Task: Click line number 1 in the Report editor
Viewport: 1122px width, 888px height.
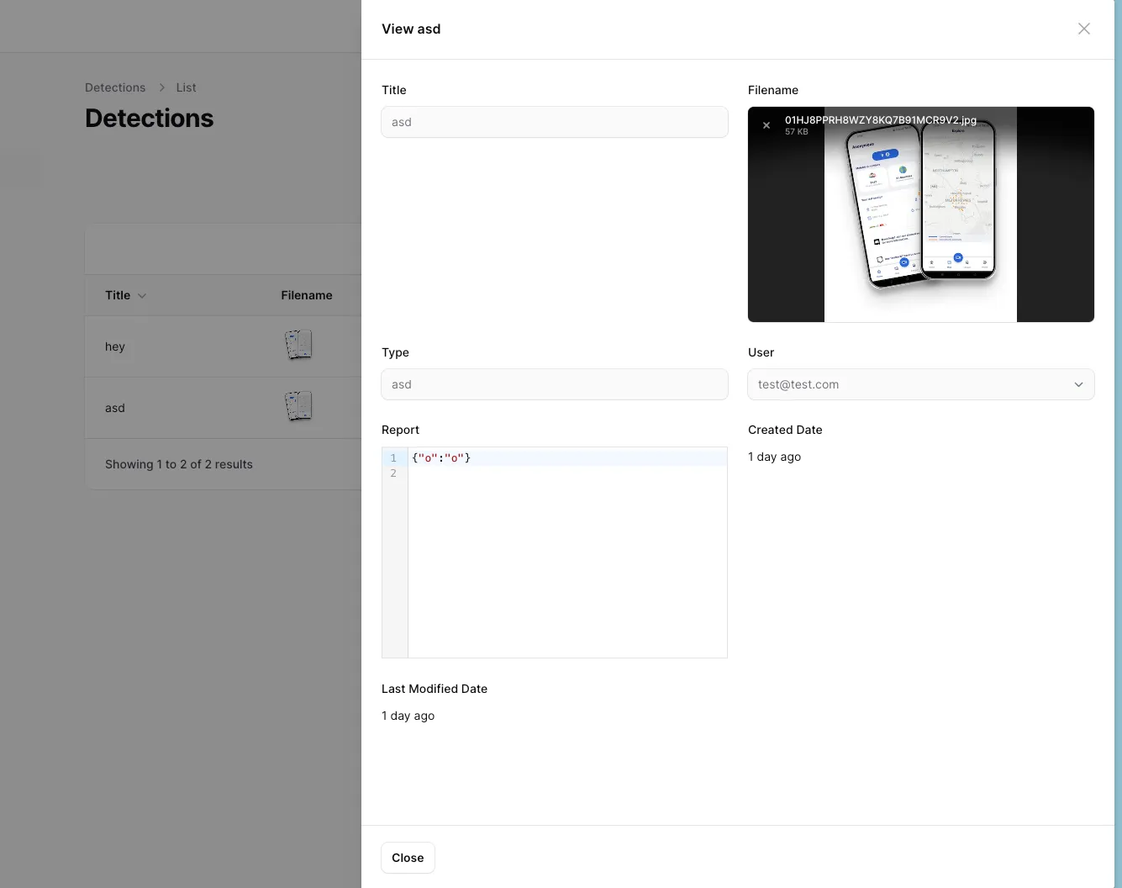Action: 393,458
